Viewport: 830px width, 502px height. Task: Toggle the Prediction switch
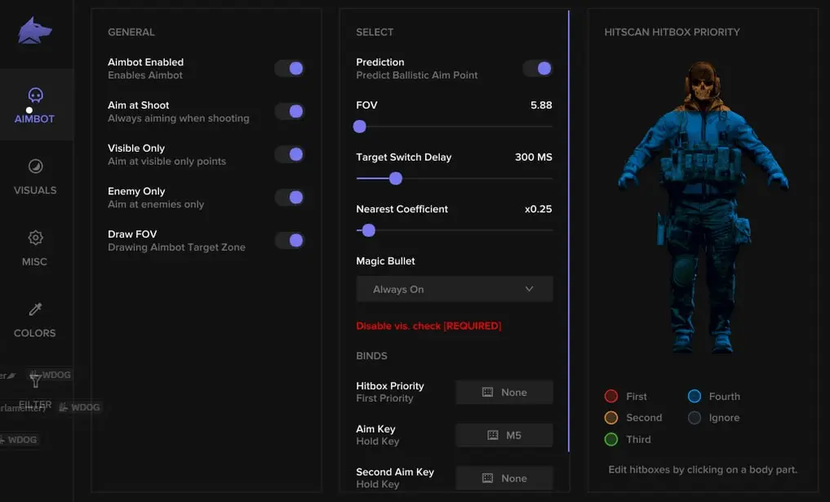538,69
